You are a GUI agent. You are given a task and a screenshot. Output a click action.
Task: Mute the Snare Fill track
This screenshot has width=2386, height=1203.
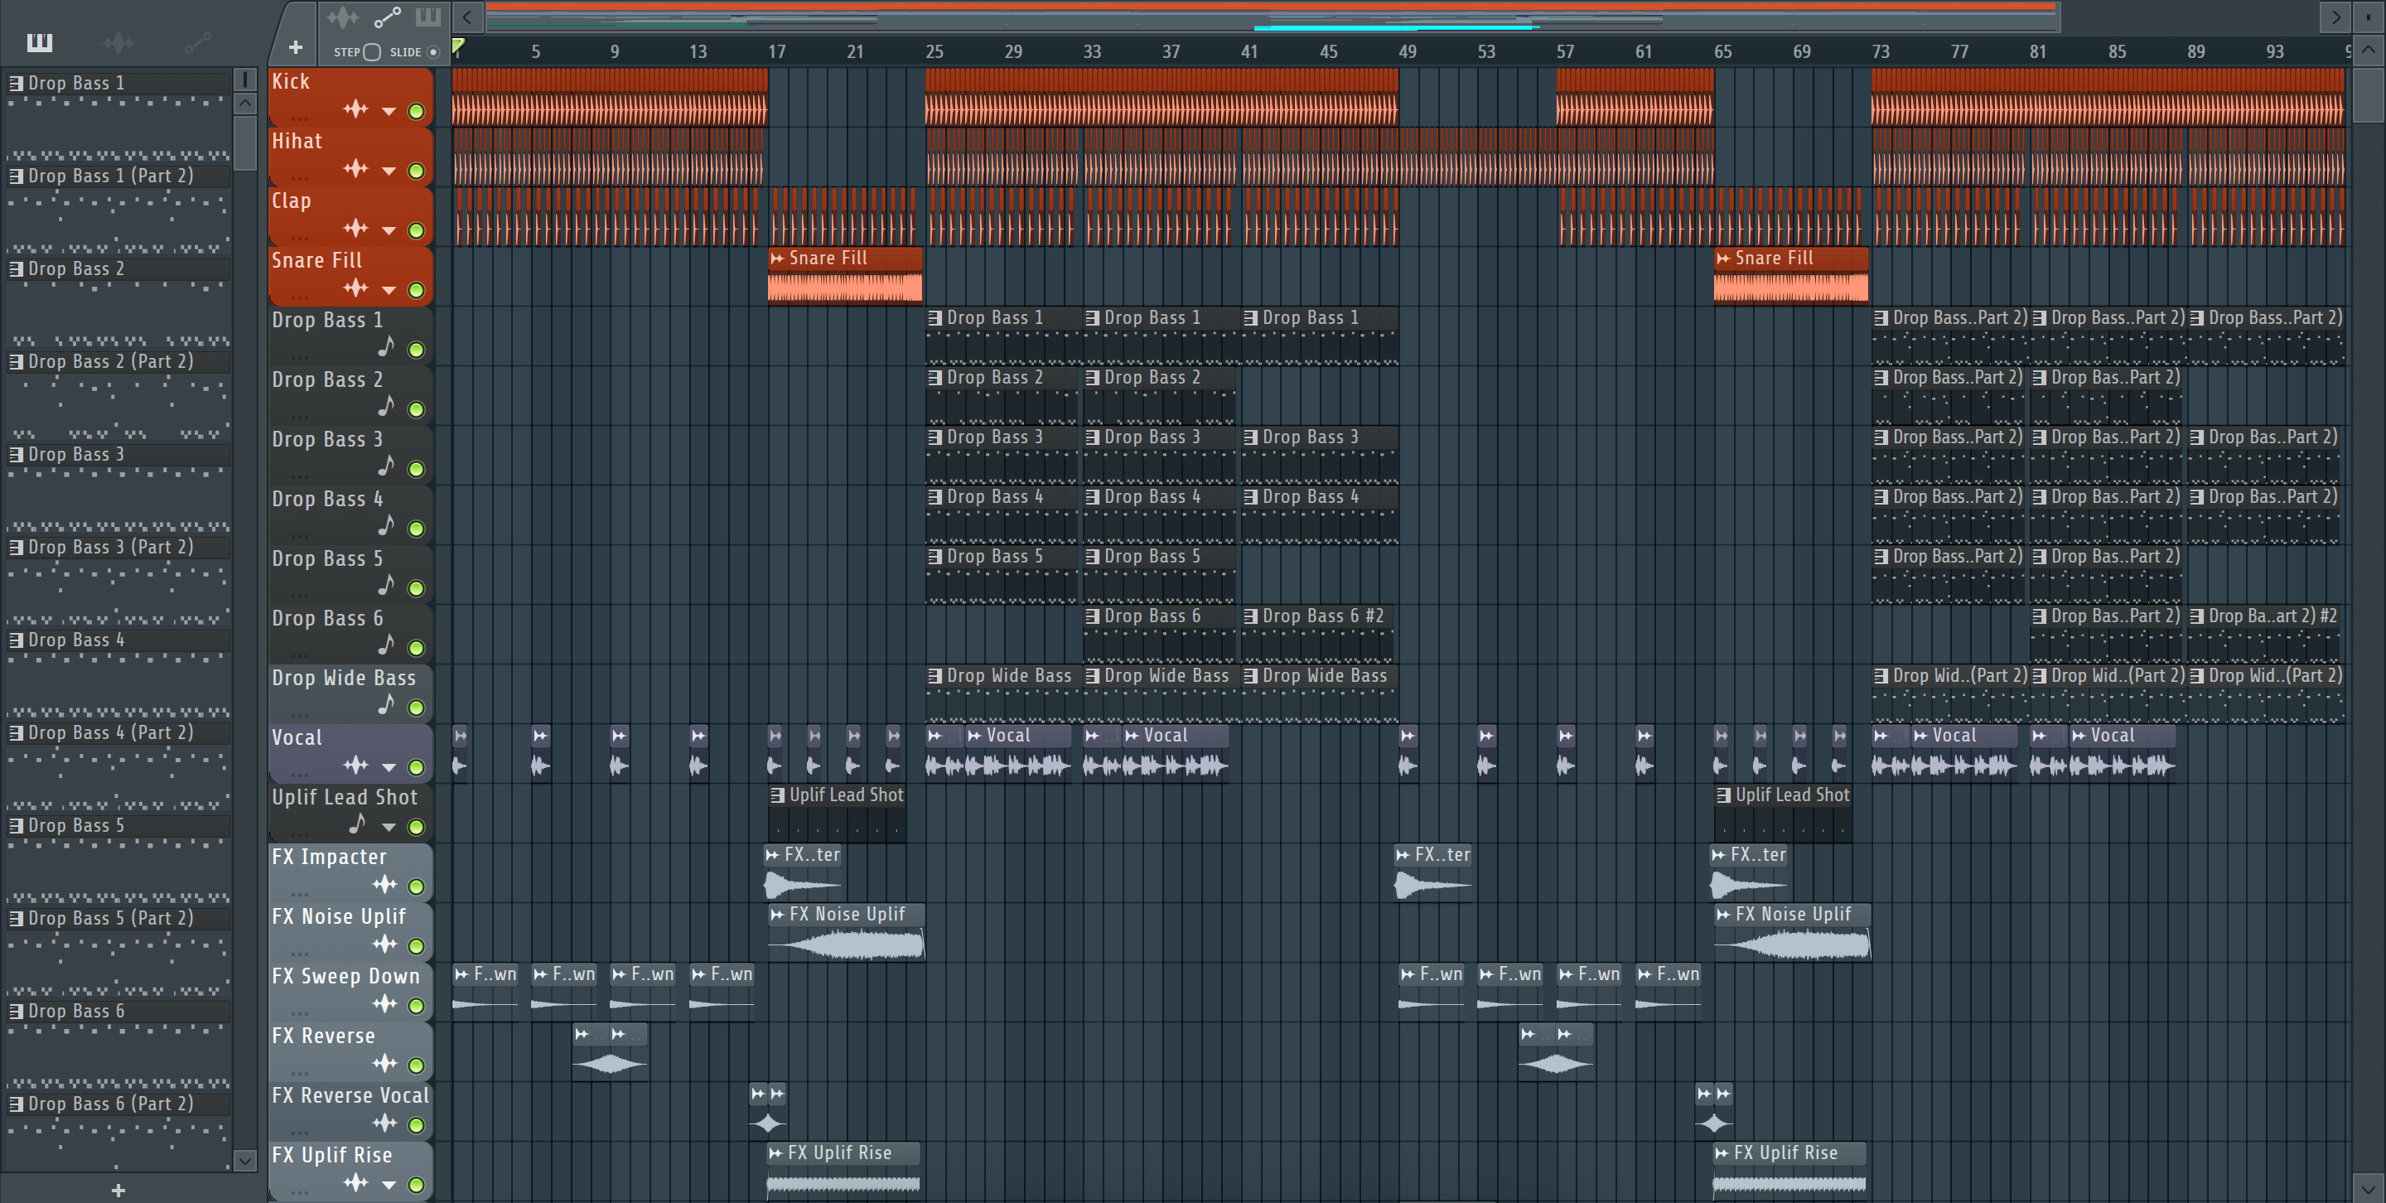417,290
